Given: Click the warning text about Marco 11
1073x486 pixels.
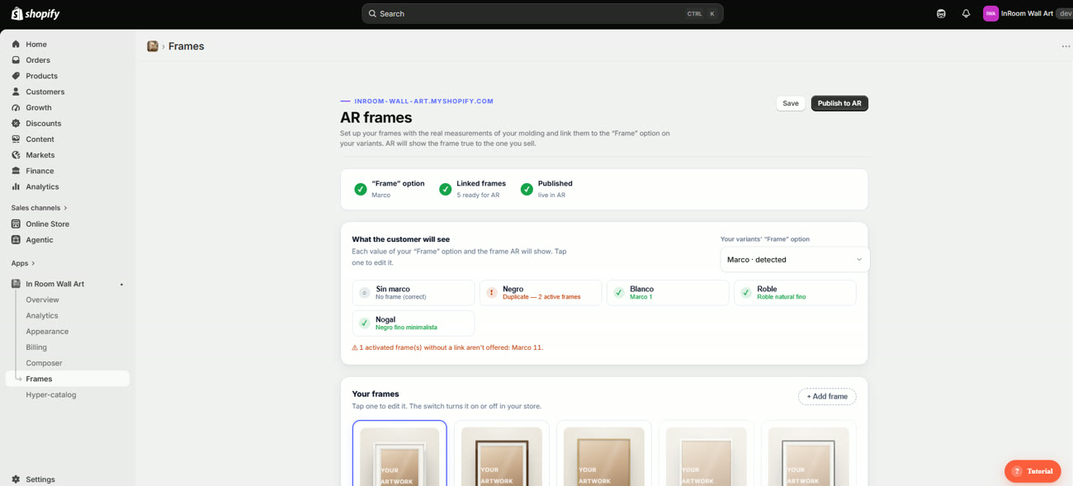Looking at the screenshot, I should pos(447,347).
